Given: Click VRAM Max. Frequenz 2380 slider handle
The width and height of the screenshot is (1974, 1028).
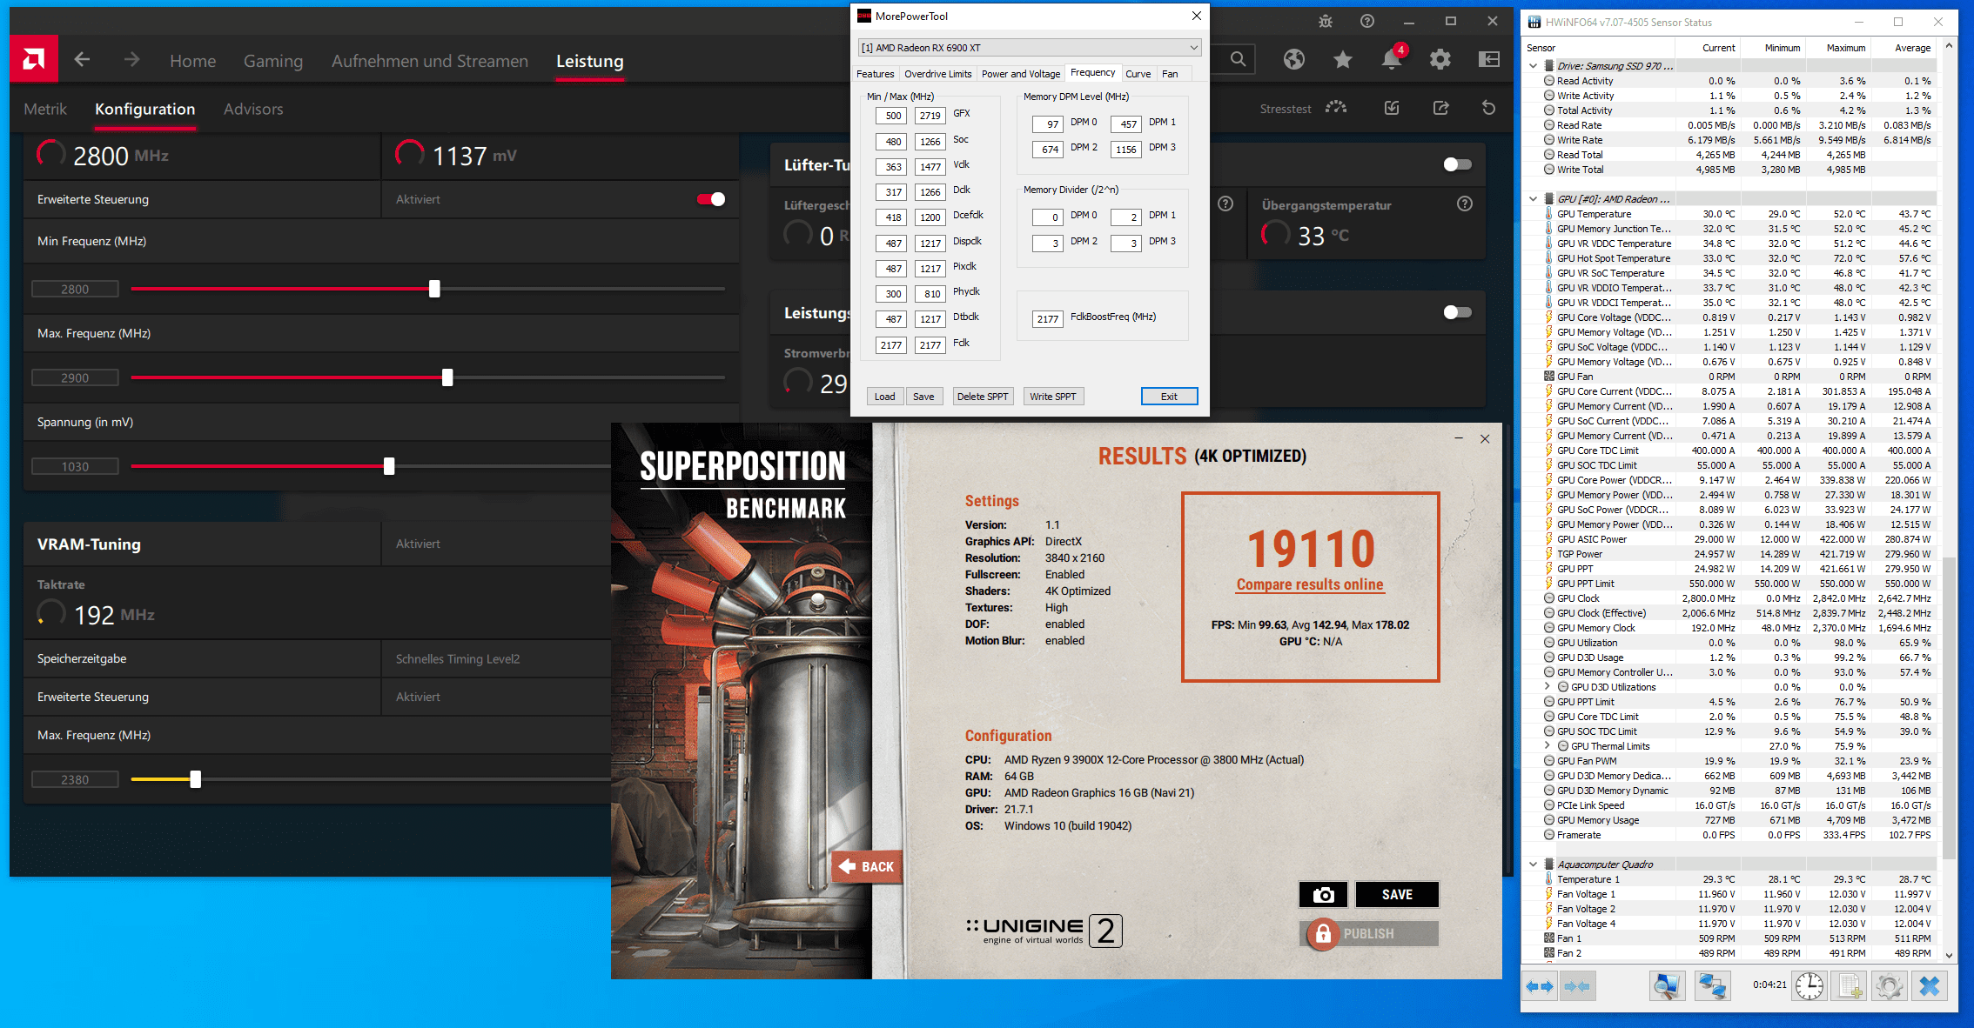Looking at the screenshot, I should tap(196, 779).
